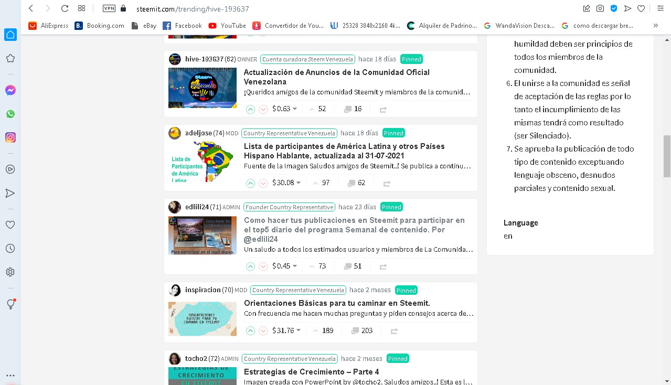Click the heart bookmark icon in toolbar
The width and height of the screenshot is (671, 385).
641,8
